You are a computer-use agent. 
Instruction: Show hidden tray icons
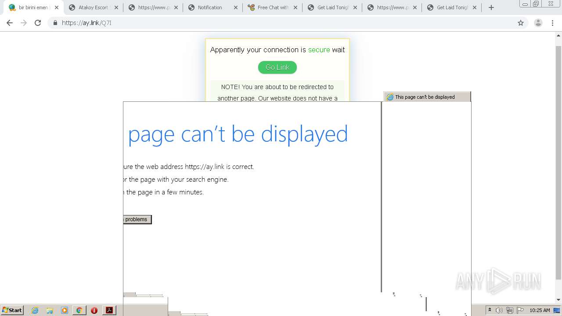pyautogui.click(x=490, y=310)
